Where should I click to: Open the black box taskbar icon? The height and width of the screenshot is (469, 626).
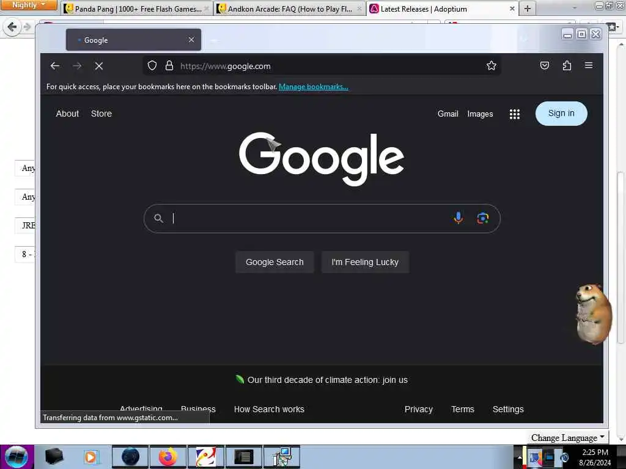pos(54,457)
